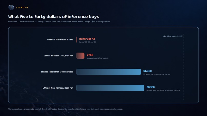This screenshot has width=207, height=116.
Task: Select the footer note about harness survival
Action: click(65, 109)
